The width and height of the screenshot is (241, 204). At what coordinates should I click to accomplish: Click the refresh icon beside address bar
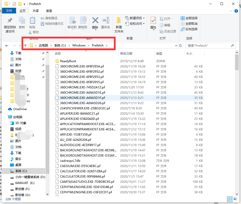click(180, 46)
